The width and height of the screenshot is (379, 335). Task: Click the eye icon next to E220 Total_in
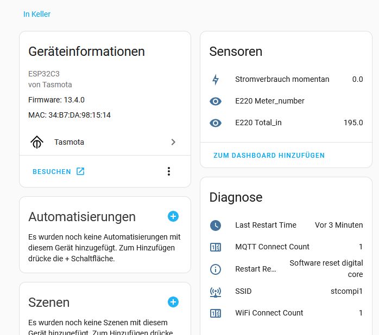(x=216, y=123)
